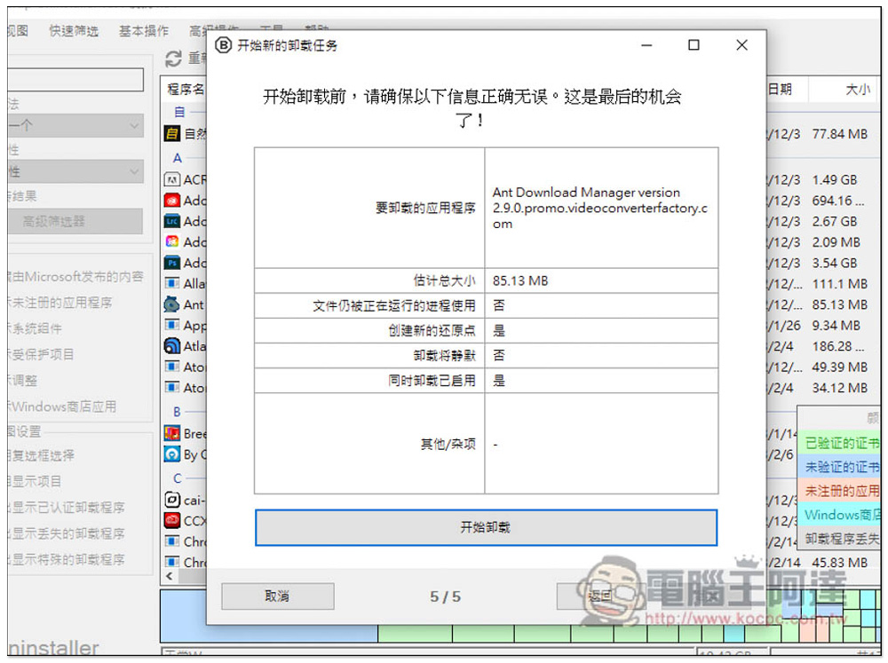This screenshot has height=663, width=888.
Task: Toggle the 未注册的应用程序 filter checkbox
Action: 60,303
